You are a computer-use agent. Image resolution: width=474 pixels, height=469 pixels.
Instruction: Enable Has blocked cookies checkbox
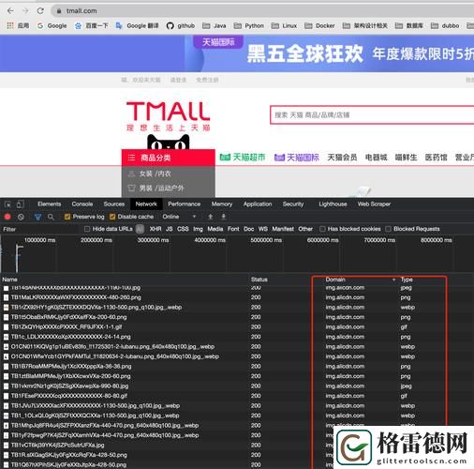322,229
